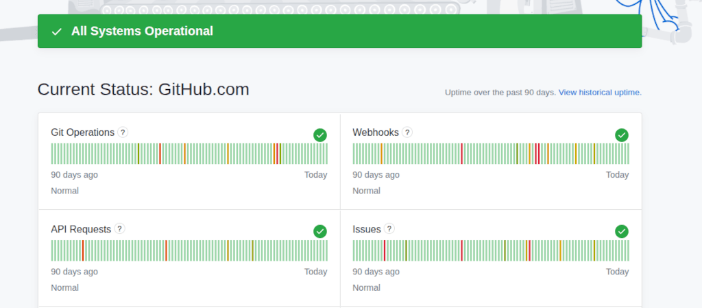Click the Webhooks help question mark icon
702x308 pixels.
pos(407,132)
